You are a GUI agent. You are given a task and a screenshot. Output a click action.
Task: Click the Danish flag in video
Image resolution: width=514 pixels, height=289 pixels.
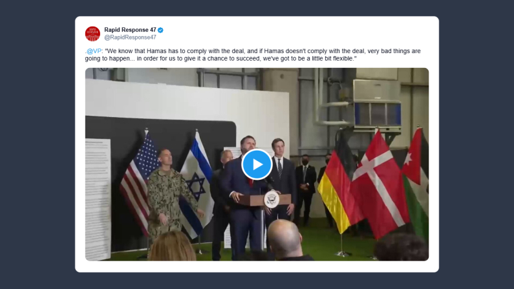(380, 184)
